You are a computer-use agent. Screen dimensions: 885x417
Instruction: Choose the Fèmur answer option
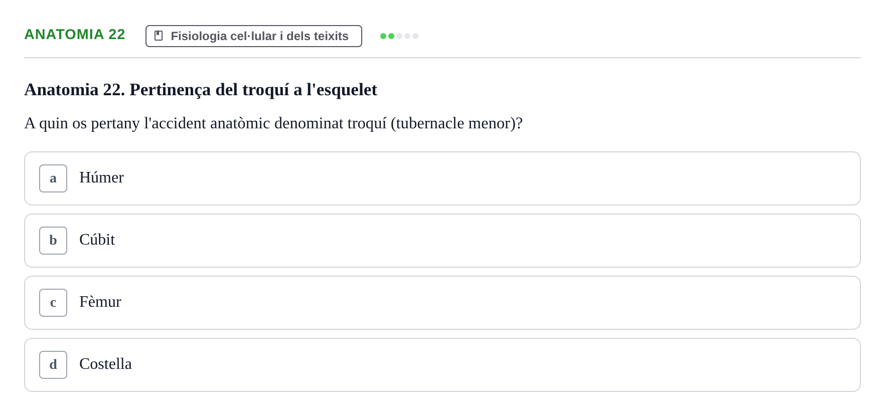coord(442,303)
